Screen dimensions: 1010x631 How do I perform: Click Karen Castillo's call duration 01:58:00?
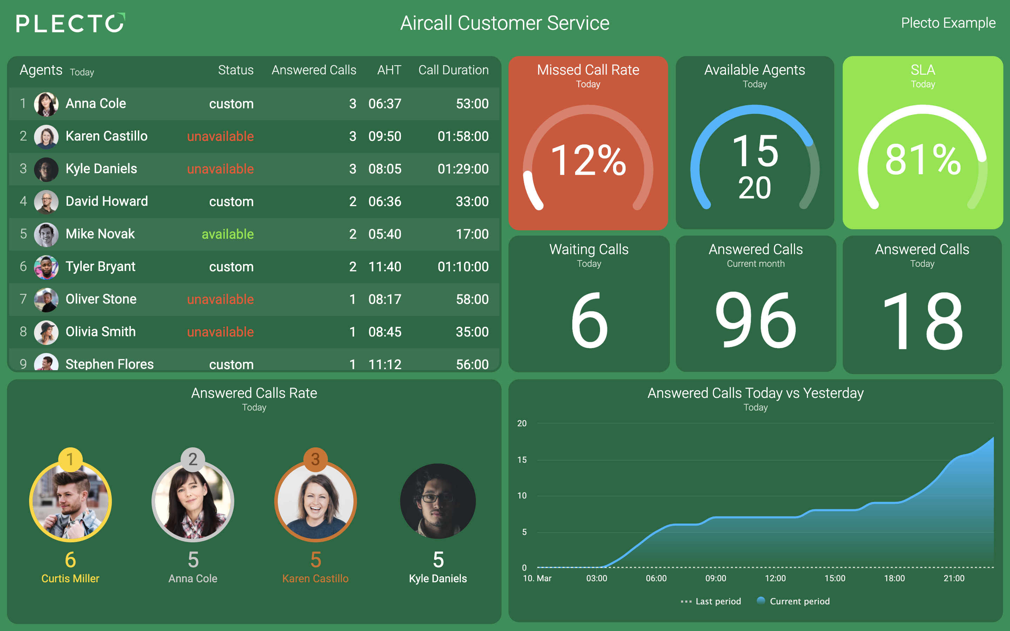click(x=463, y=136)
